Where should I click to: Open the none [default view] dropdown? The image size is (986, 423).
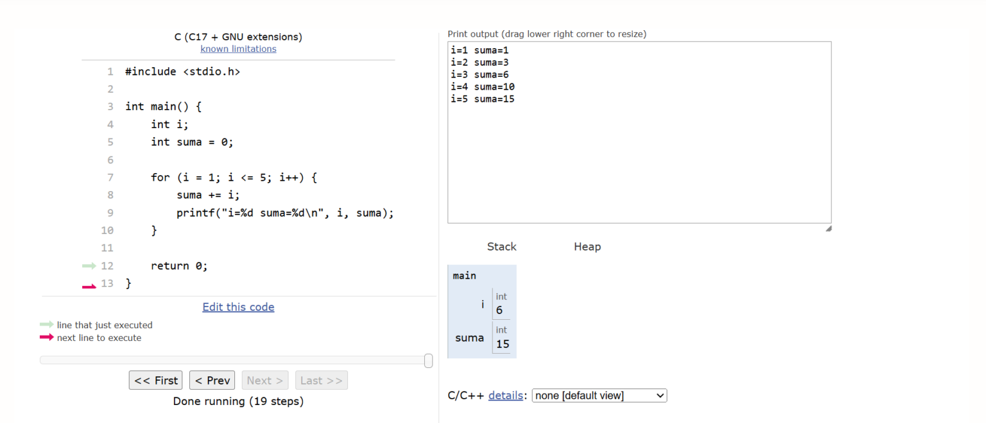(x=600, y=395)
